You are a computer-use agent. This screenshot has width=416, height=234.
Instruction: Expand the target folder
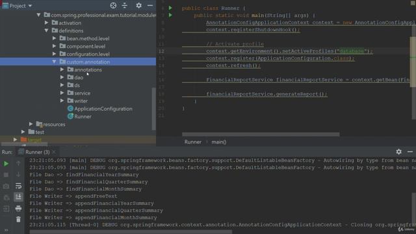pyautogui.click(x=15, y=140)
